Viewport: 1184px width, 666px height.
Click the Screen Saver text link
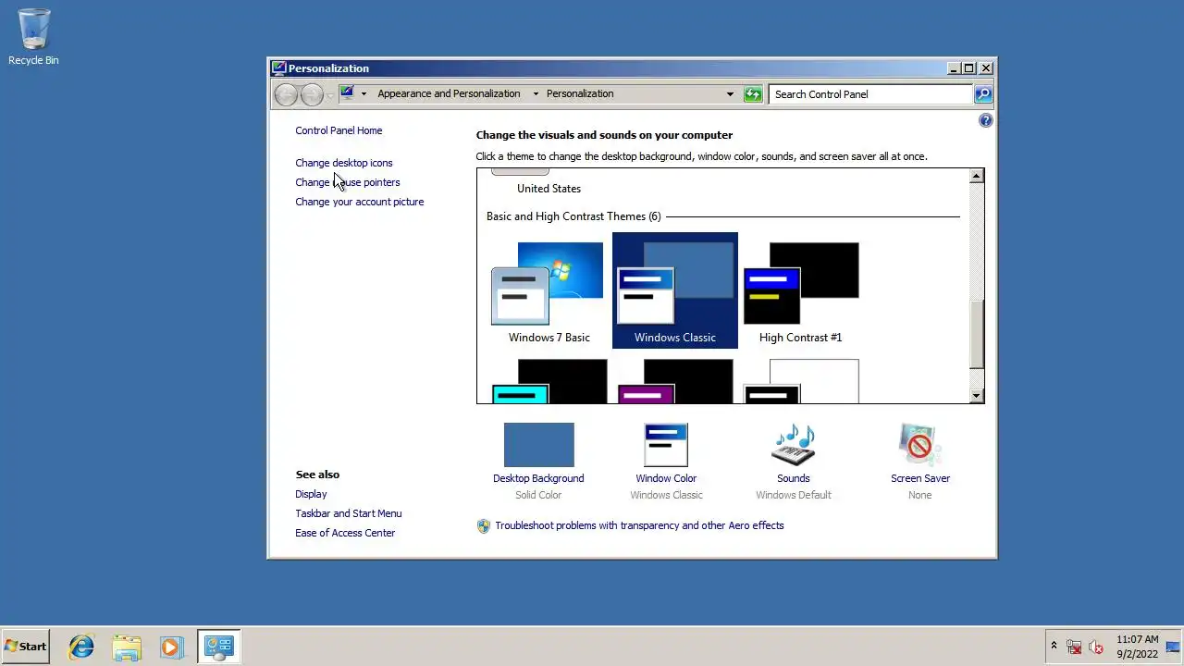click(x=920, y=478)
